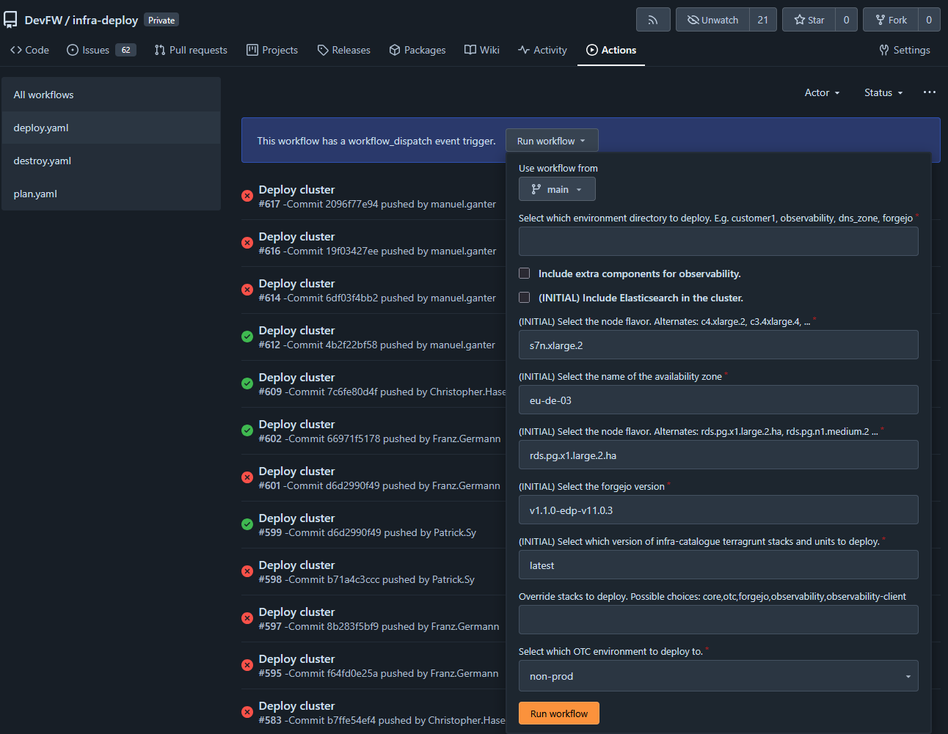Focus the environment directory input field
Screen dimensions: 948x734
[718, 241]
